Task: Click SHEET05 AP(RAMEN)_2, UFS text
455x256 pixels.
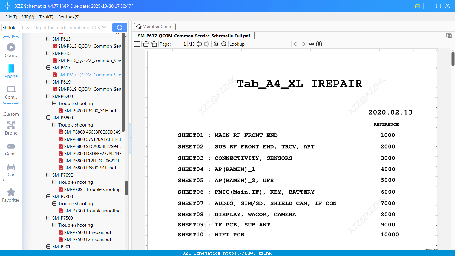Action: tap(226, 181)
